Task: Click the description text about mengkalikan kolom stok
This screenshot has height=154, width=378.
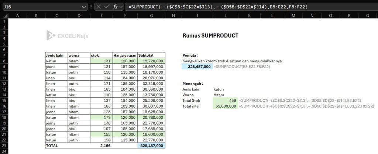Action: pos(232,61)
